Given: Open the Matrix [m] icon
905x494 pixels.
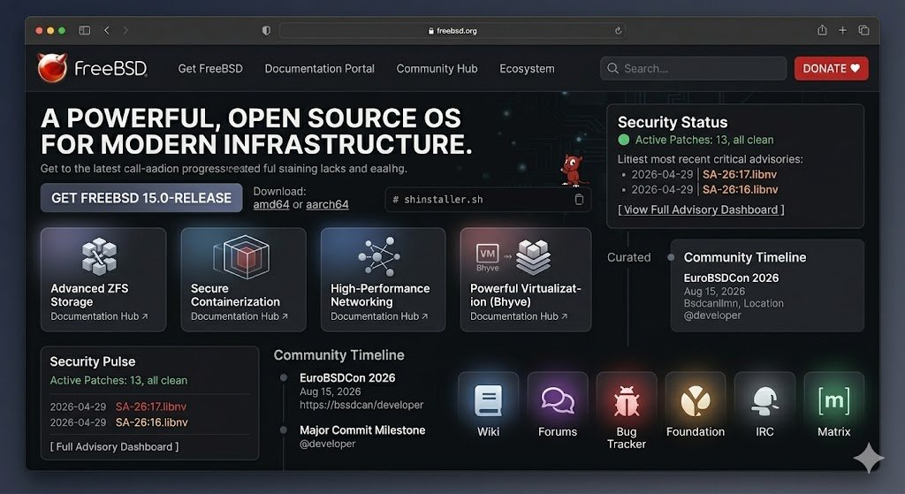Looking at the screenshot, I should [833, 400].
